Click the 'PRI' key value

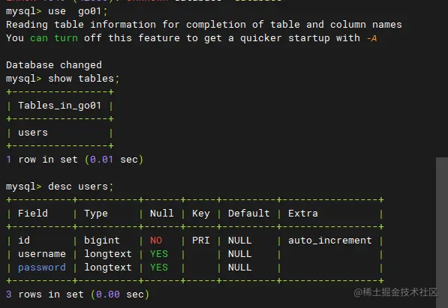pyautogui.click(x=201, y=241)
